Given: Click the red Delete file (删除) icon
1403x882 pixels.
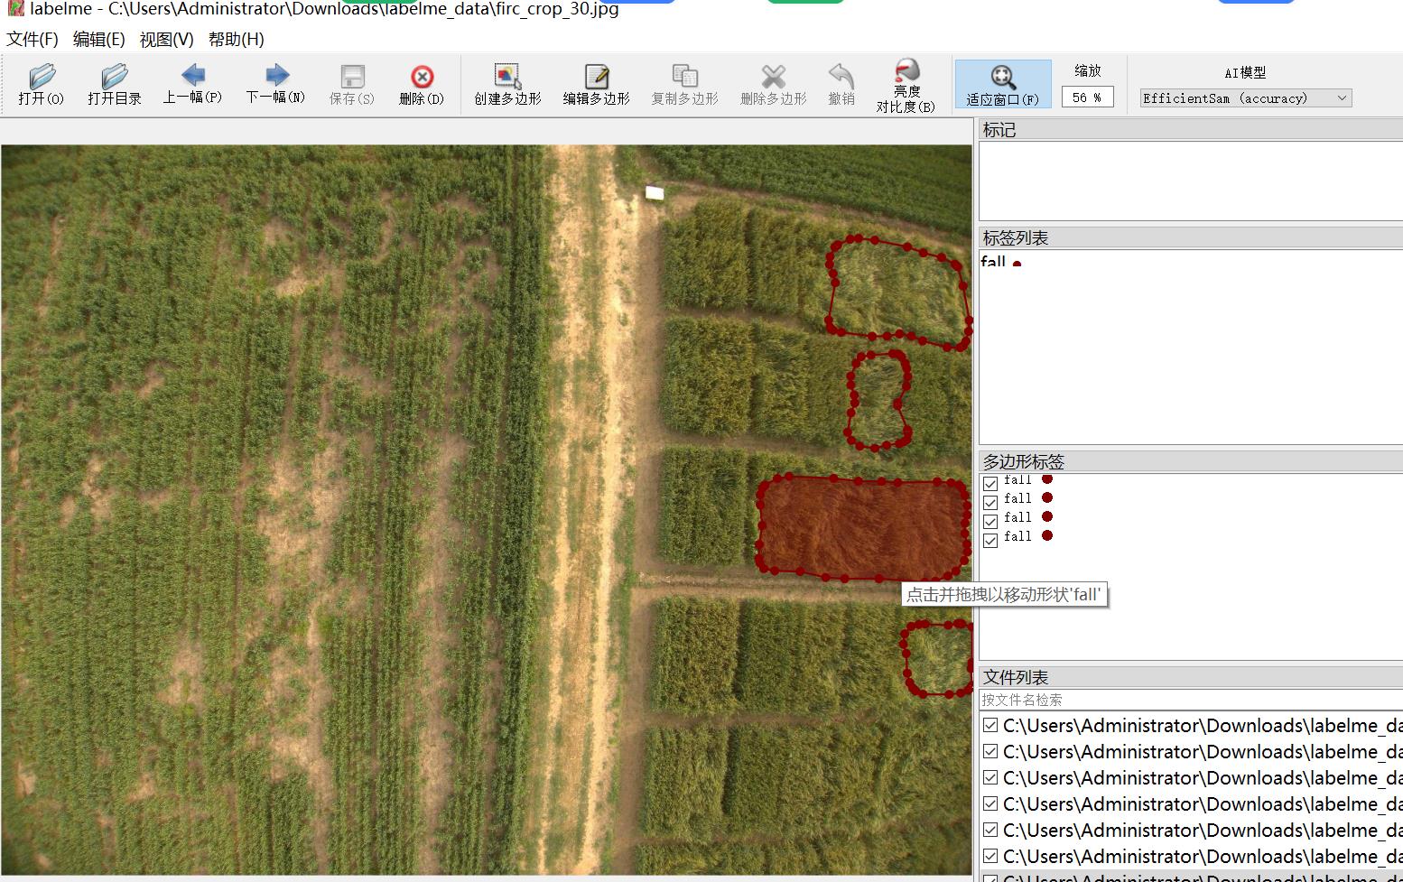Looking at the screenshot, I should tap(422, 84).
